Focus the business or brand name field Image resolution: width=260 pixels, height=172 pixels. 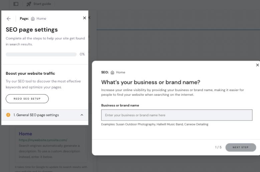(x=177, y=115)
